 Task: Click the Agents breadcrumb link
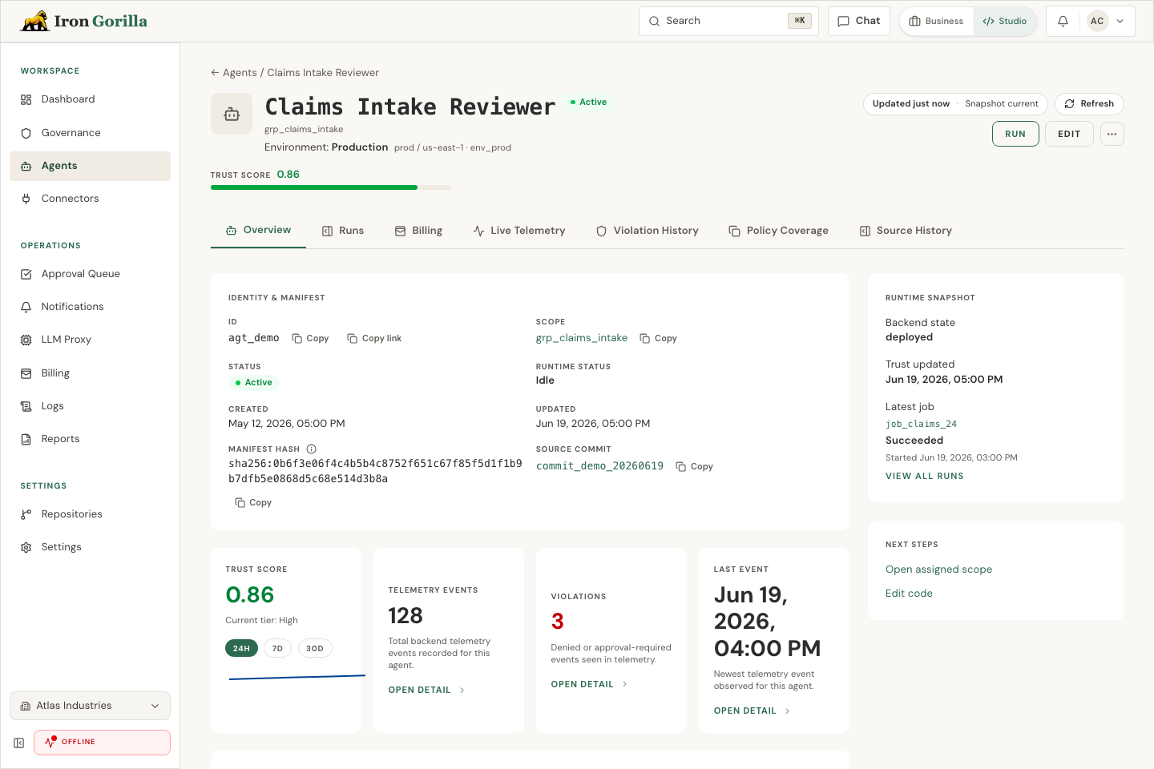[x=240, y=73]
